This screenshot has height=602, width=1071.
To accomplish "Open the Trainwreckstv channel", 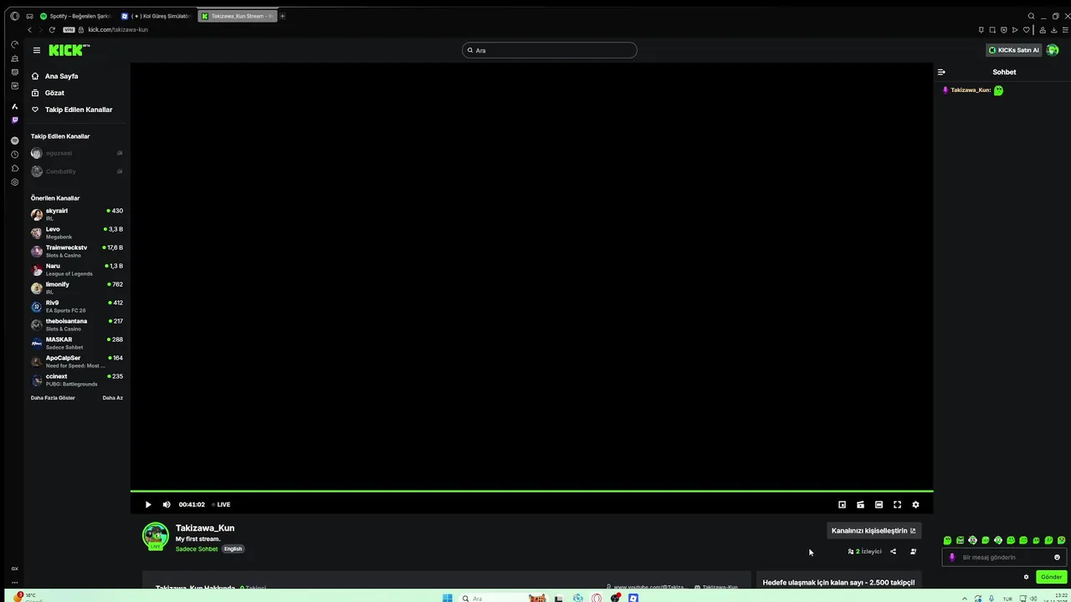I will tap(77, 251).
